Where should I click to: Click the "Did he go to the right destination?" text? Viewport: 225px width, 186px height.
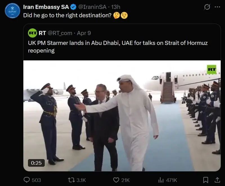coord(67,15)
